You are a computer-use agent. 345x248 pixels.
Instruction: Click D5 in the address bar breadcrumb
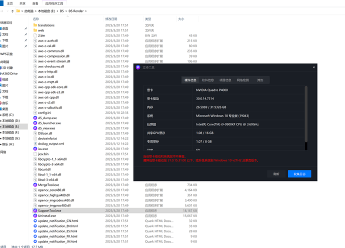[61, 11]
